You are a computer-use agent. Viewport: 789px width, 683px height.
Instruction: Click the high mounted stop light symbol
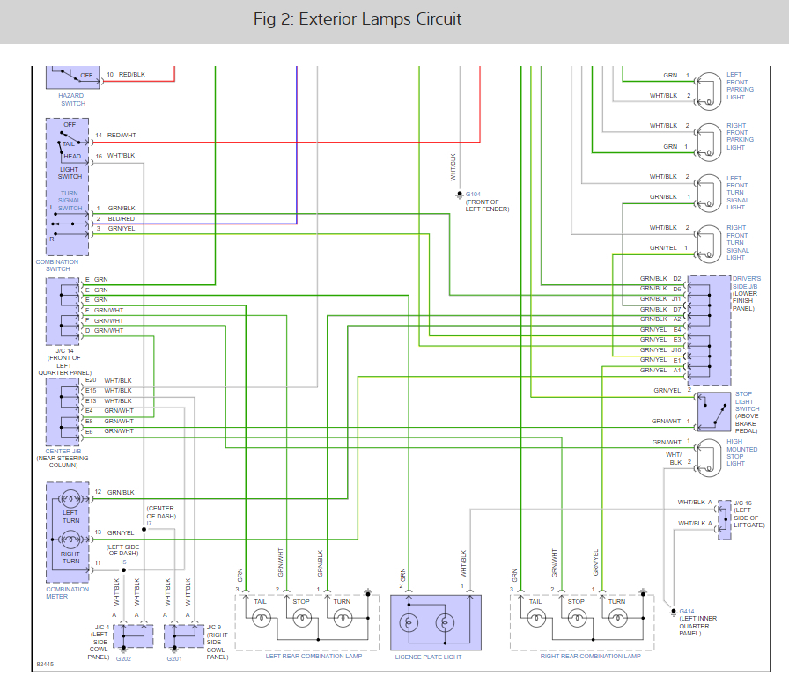(x=709, y=459)
